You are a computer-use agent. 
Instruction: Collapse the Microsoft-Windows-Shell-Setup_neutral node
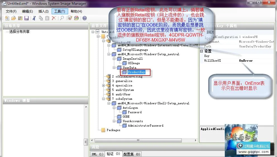109,103
